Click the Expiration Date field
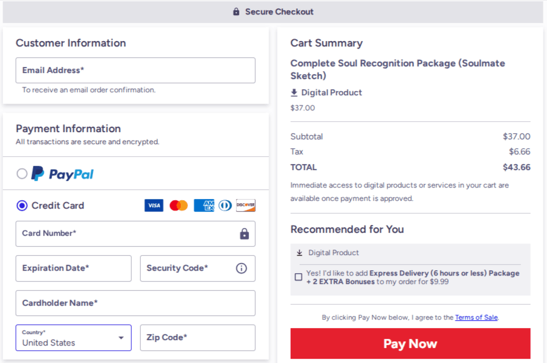547x363 pixels. 73,268
